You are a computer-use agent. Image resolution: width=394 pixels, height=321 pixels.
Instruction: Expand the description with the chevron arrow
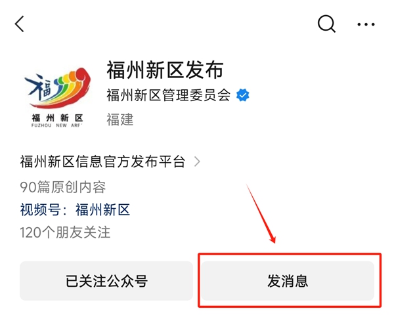(197, 161)
